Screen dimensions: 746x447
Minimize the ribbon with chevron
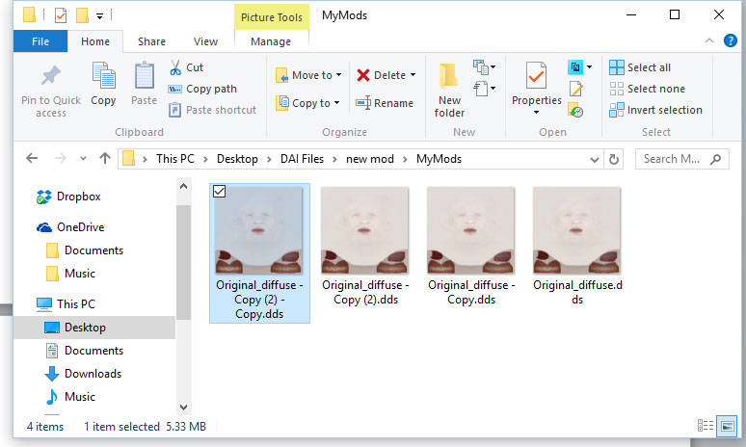[709, 40]
